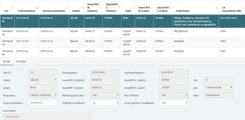Screen dimensions: 245x120
Task: Switch to the Detaljer tab
Action: coord(21,61)
